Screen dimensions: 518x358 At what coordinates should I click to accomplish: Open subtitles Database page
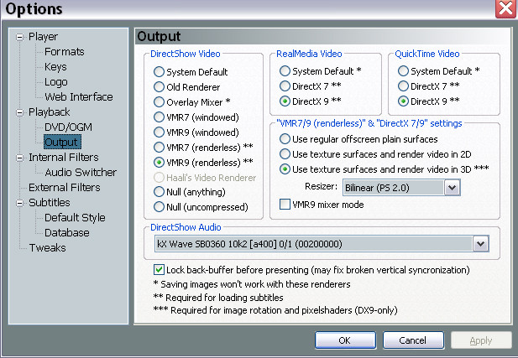[x=66, y=233]
